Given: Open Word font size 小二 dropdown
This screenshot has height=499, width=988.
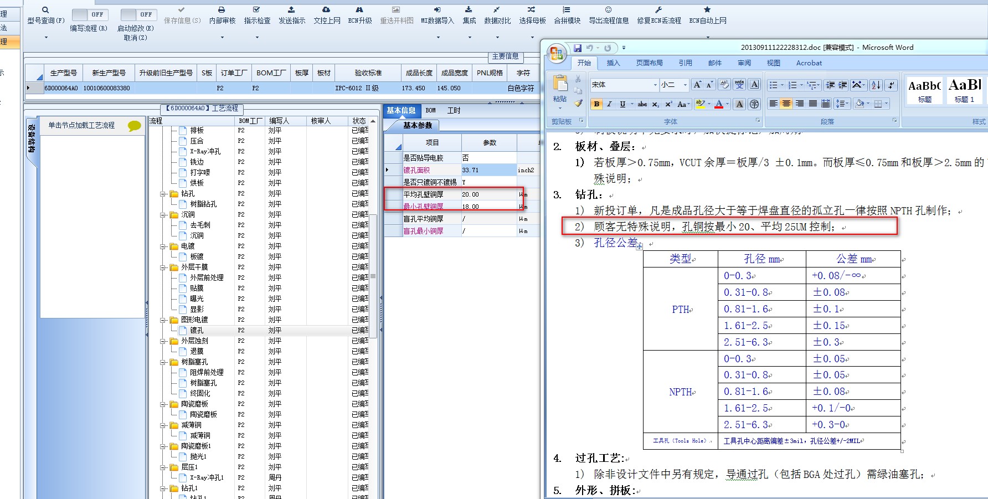Looking at the screenshot, I should click(685, 85).
